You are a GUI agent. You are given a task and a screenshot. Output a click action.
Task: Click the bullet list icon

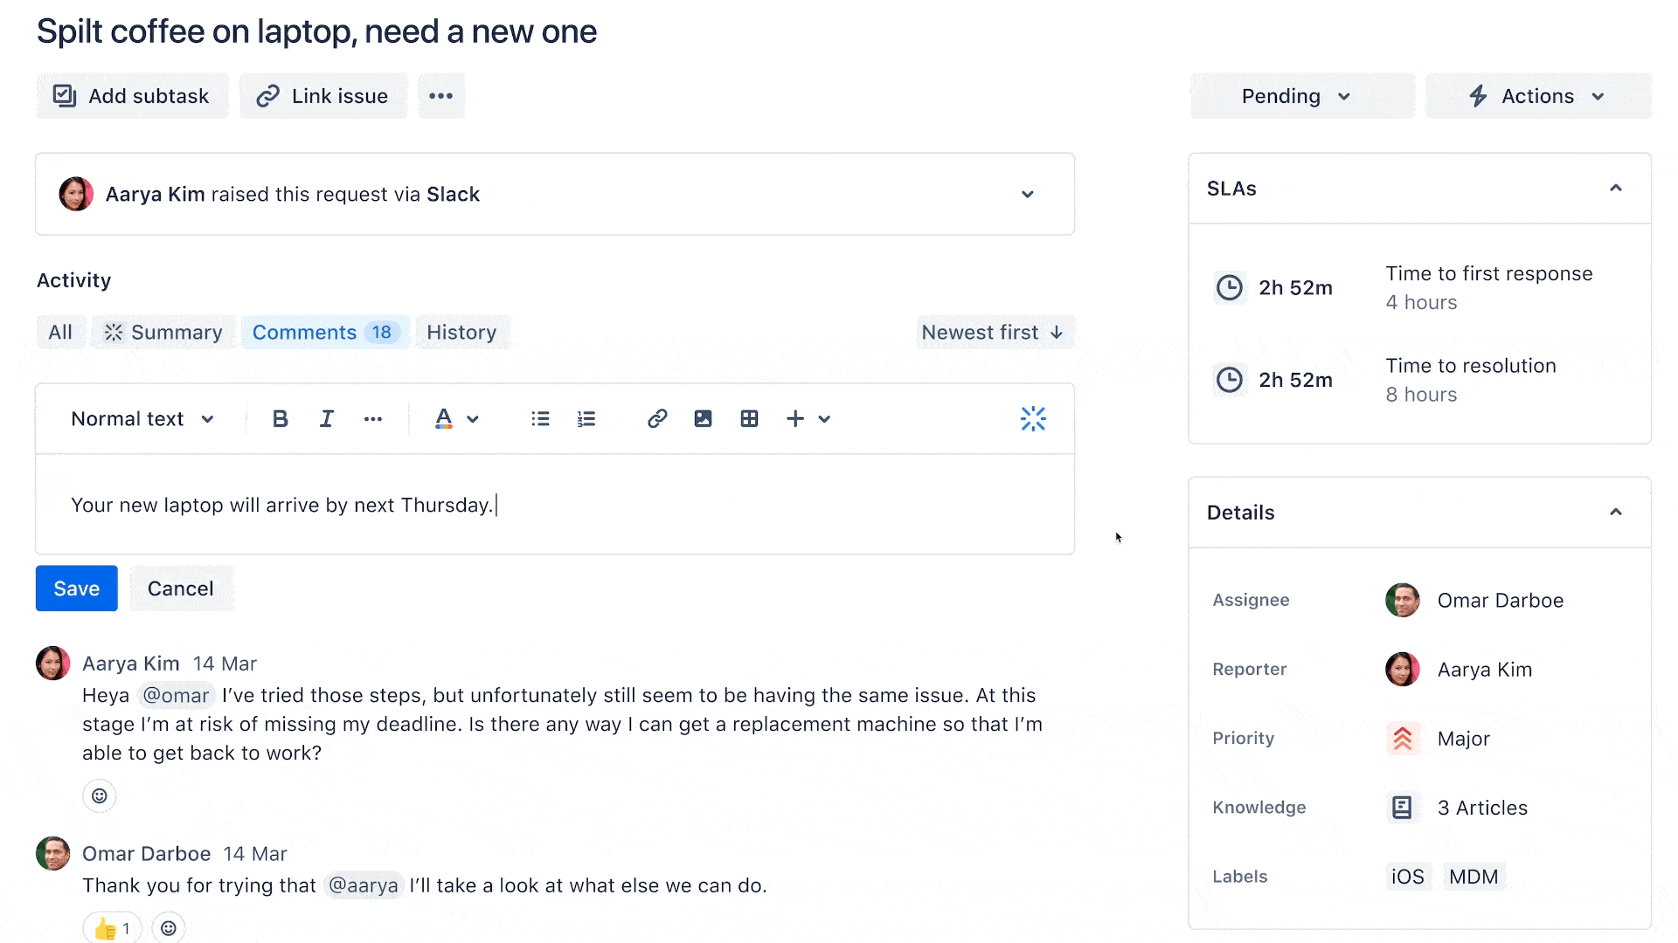[x=539, y=416]
